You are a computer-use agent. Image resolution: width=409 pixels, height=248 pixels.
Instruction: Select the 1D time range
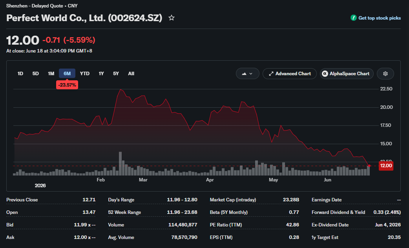(20, 74)
